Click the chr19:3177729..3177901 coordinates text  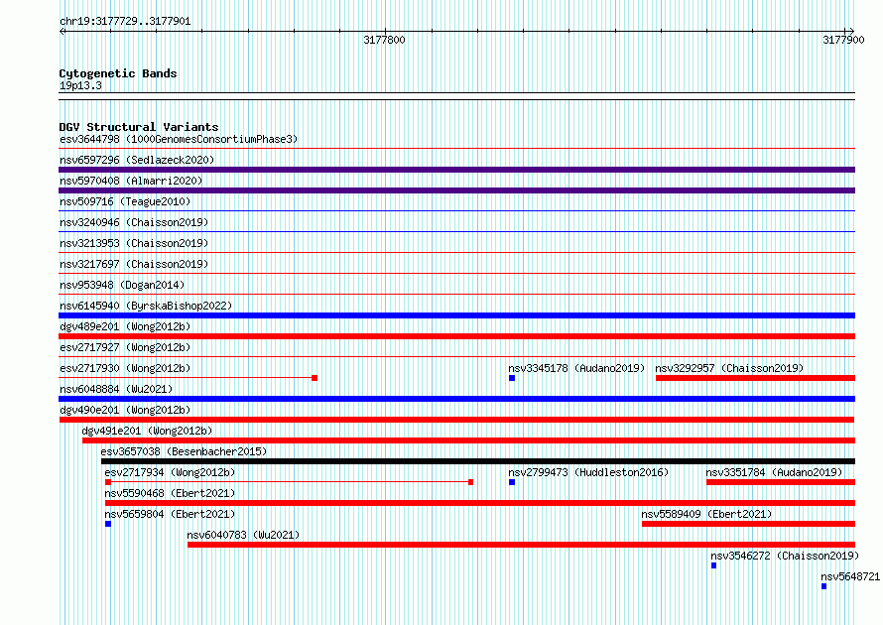click(x=125, y=22)
